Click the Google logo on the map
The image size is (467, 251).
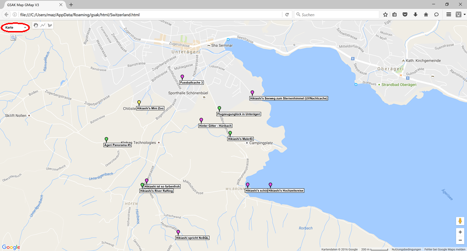coord(11,247)
